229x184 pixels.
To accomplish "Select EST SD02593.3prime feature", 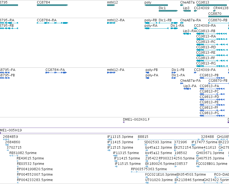I will point(146,145).
